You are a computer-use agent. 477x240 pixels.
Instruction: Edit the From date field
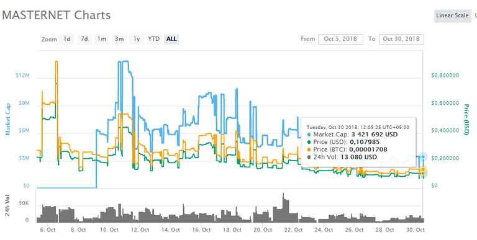(340, 39)
